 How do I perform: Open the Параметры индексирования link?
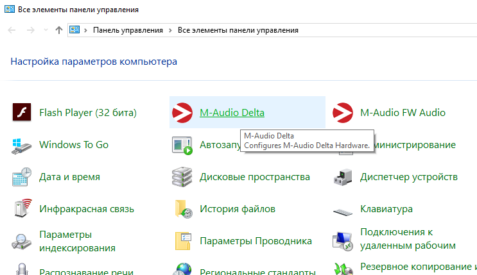pos(77,241)
